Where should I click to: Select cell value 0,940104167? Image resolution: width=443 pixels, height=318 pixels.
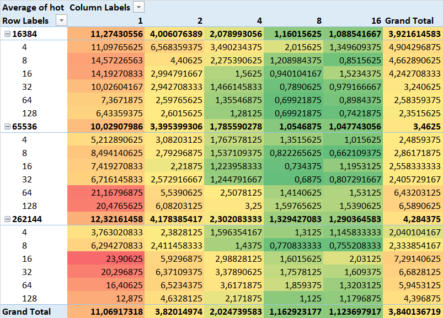tap(296, 74)
